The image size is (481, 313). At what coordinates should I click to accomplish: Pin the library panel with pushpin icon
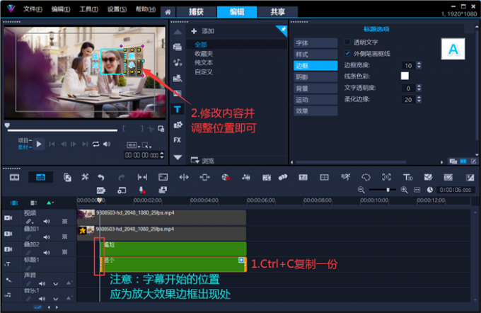coord(283,30)
